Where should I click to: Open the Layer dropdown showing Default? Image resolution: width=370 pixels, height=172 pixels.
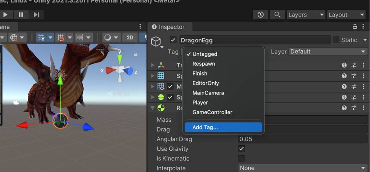coord(328,52)
